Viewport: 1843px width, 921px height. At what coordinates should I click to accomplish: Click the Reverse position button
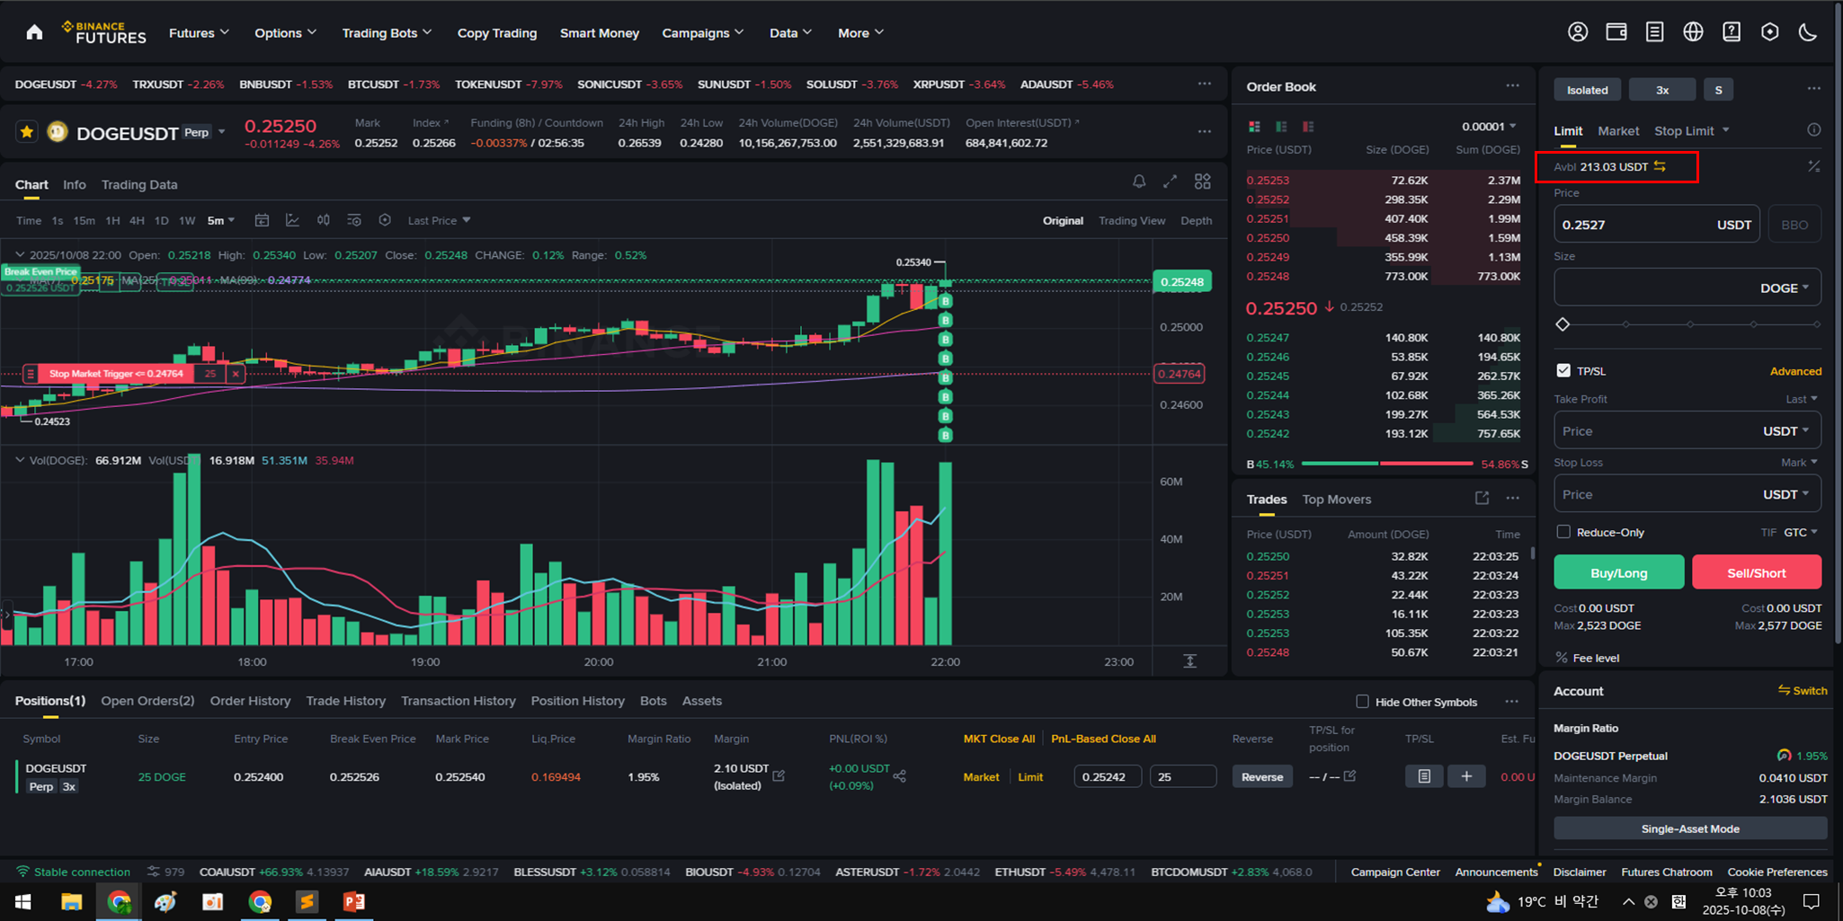coord(1262,776)
